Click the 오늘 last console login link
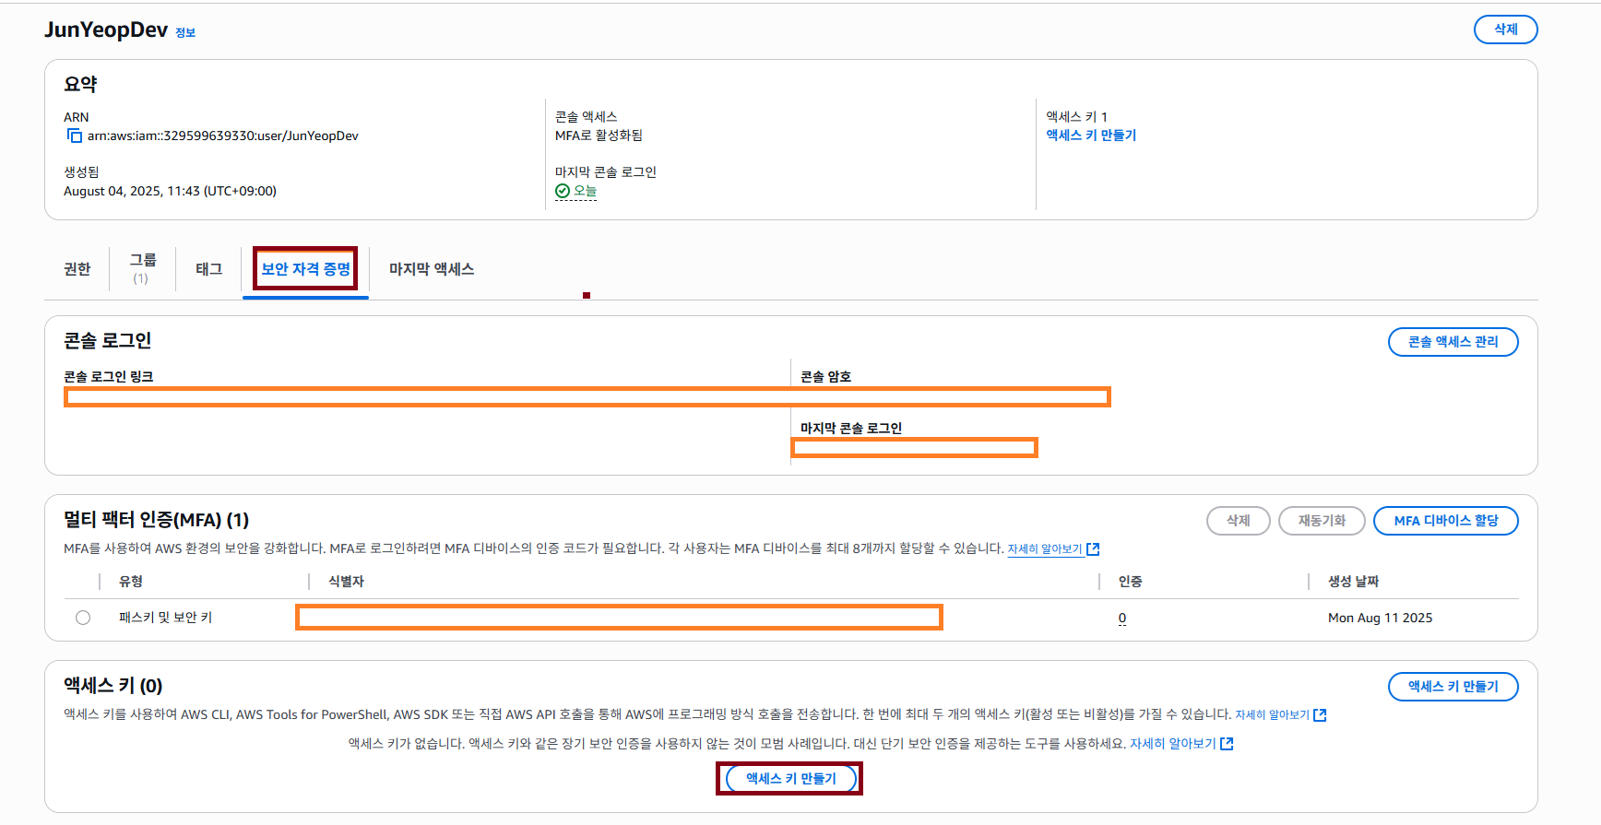This screenshot has height=825, width=1601. [x=585, y=192]
